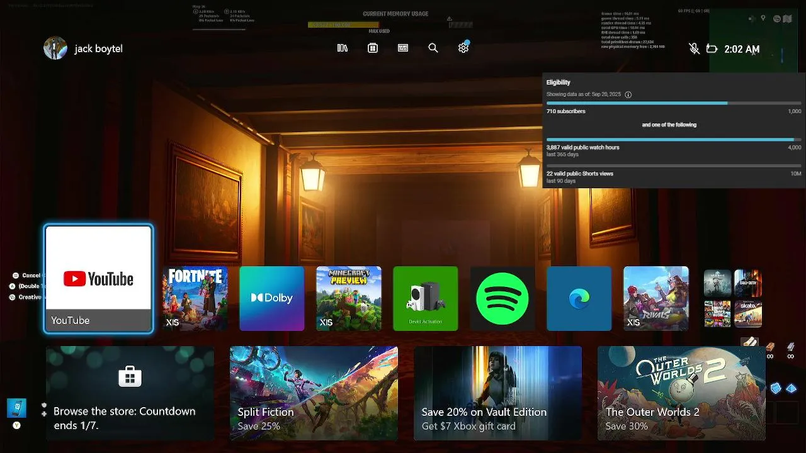Open the green Xbox console activation tile
The image size is (806, 453).
(x=426, y=298)
